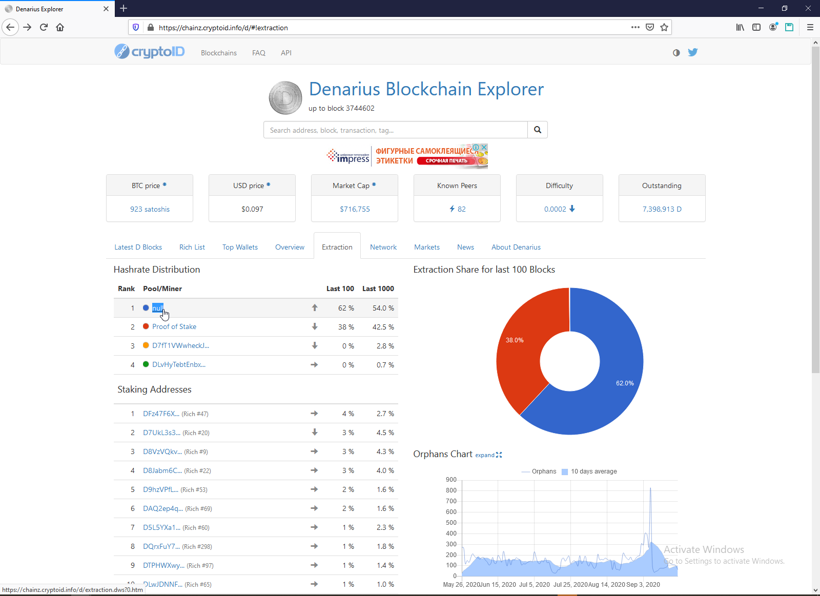Click the 7,398,913 D outstanding link

point(662,209)
